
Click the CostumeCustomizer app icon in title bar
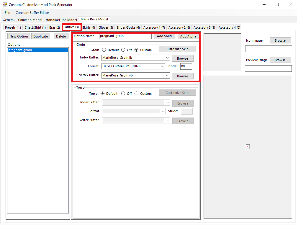(x=5, y=4)
